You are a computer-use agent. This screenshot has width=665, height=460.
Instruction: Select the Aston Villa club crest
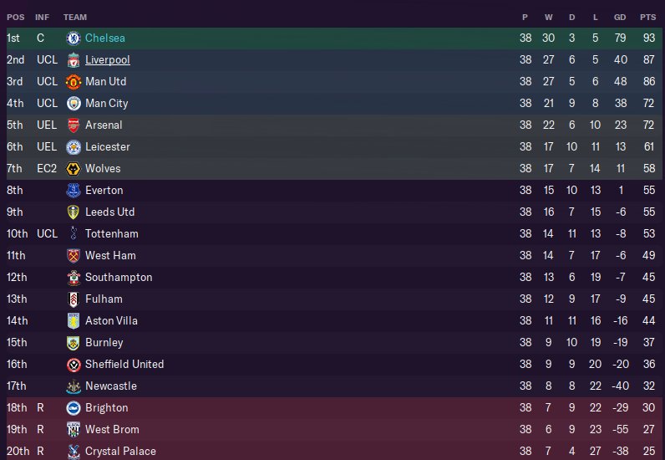74,321
